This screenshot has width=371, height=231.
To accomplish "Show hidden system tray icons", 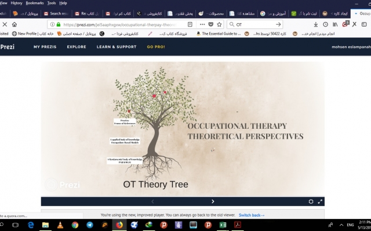I will click(341, 225).
